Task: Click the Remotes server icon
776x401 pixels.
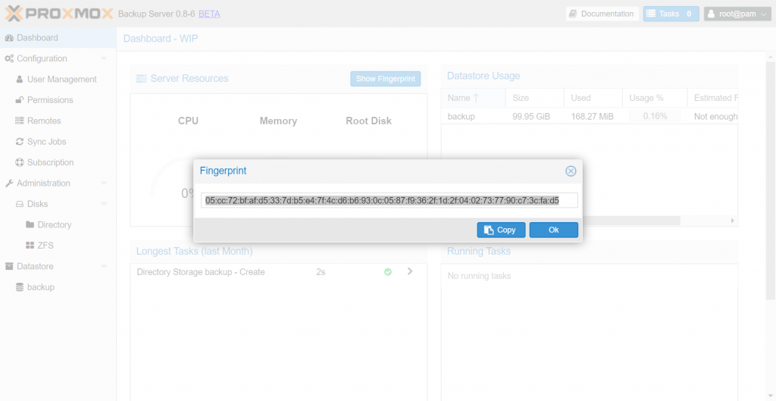Action: [x=20, y=121]
